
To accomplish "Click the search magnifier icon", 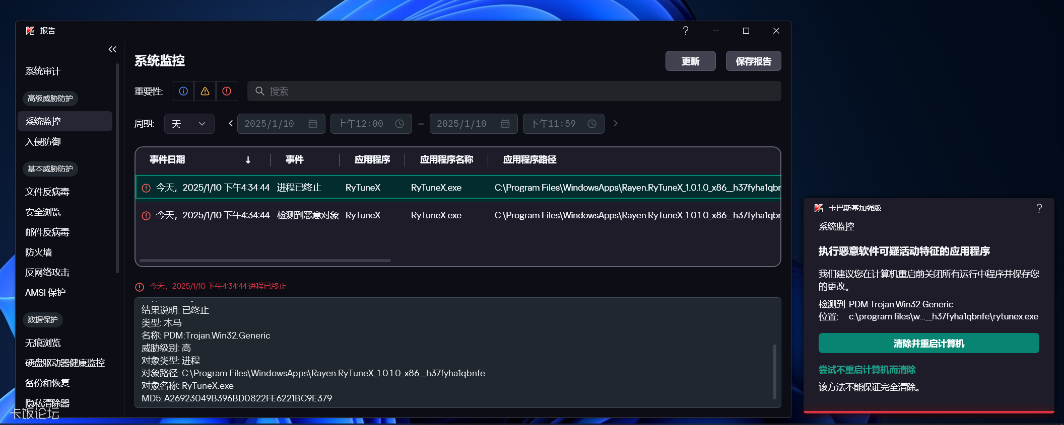I will (x=260, y=91).
